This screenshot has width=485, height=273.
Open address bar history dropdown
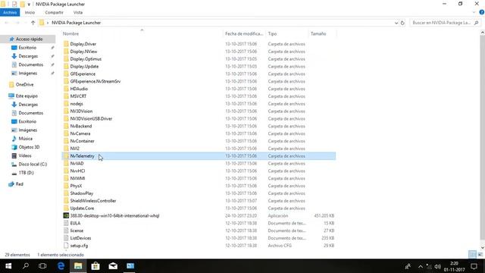point(396,23)
